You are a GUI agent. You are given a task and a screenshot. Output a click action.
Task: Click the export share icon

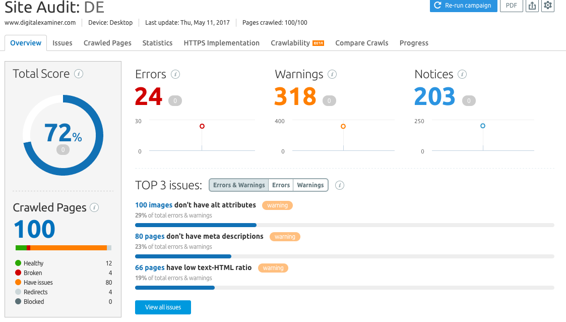[x=532, y=6]
